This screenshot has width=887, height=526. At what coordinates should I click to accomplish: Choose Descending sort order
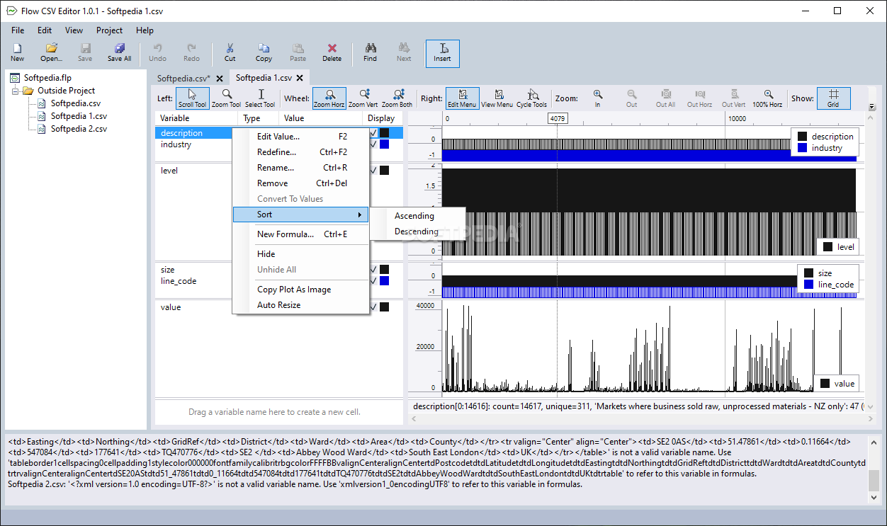(418, 231)
